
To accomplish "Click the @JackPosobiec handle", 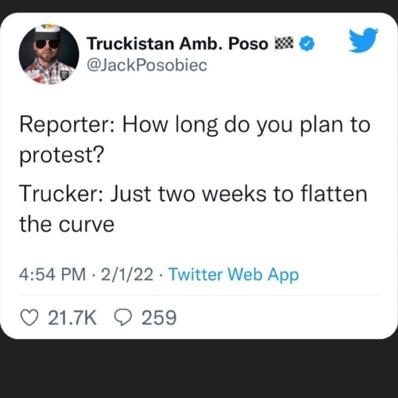I will [x=146, y=65].
